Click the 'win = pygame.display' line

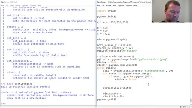point(112,39)
